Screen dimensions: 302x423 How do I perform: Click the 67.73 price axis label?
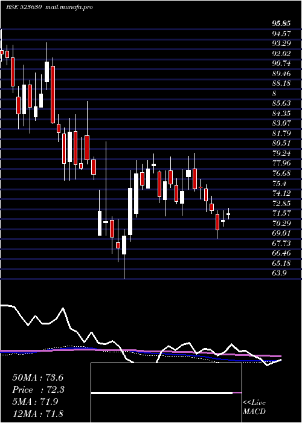coord(281,243)
